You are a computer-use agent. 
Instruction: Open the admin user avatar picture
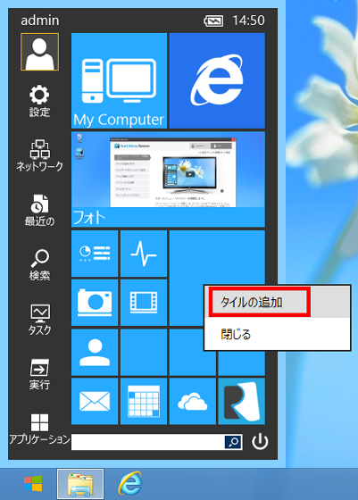tap(39, 52)
